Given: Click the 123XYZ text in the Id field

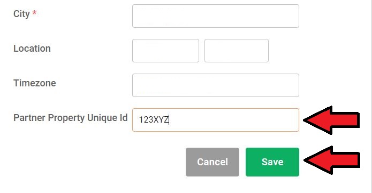Looking at the screenshot, I should pyautogui.click(x=154, y=120).
